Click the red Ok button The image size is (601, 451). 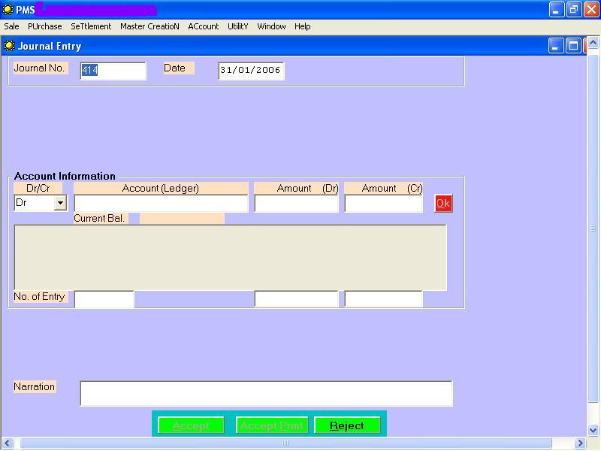pos(443,203)
